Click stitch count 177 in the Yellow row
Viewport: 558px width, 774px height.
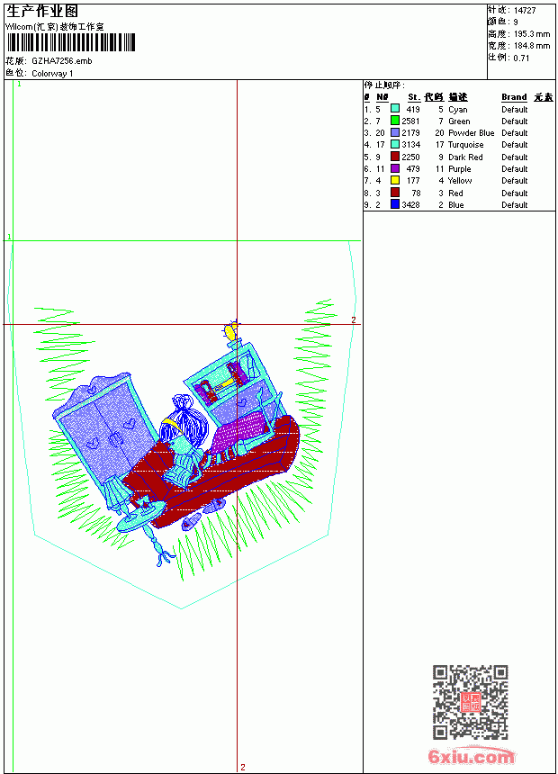pos(413,181)
